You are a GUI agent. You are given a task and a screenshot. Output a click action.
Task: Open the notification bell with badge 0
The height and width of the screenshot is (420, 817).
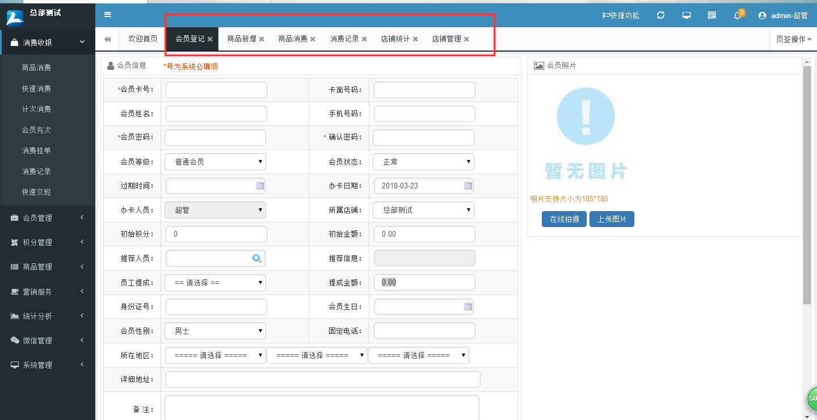tap(736, 16)
